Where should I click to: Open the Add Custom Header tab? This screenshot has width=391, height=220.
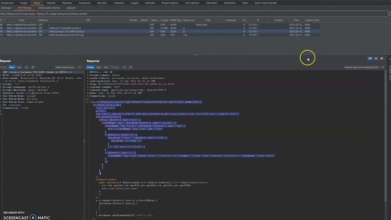(x=266, y=3)
